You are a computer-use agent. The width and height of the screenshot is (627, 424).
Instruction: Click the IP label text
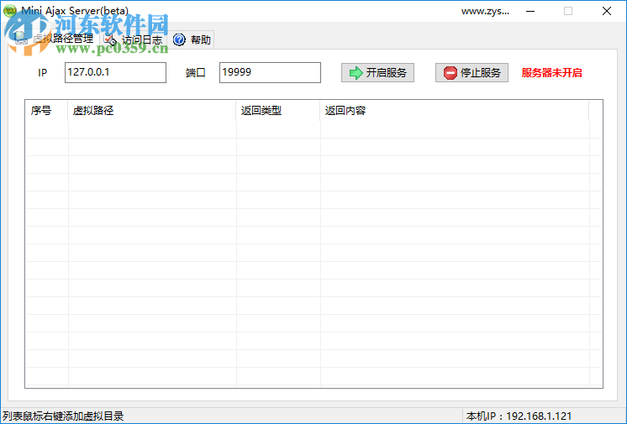(43, 73)
